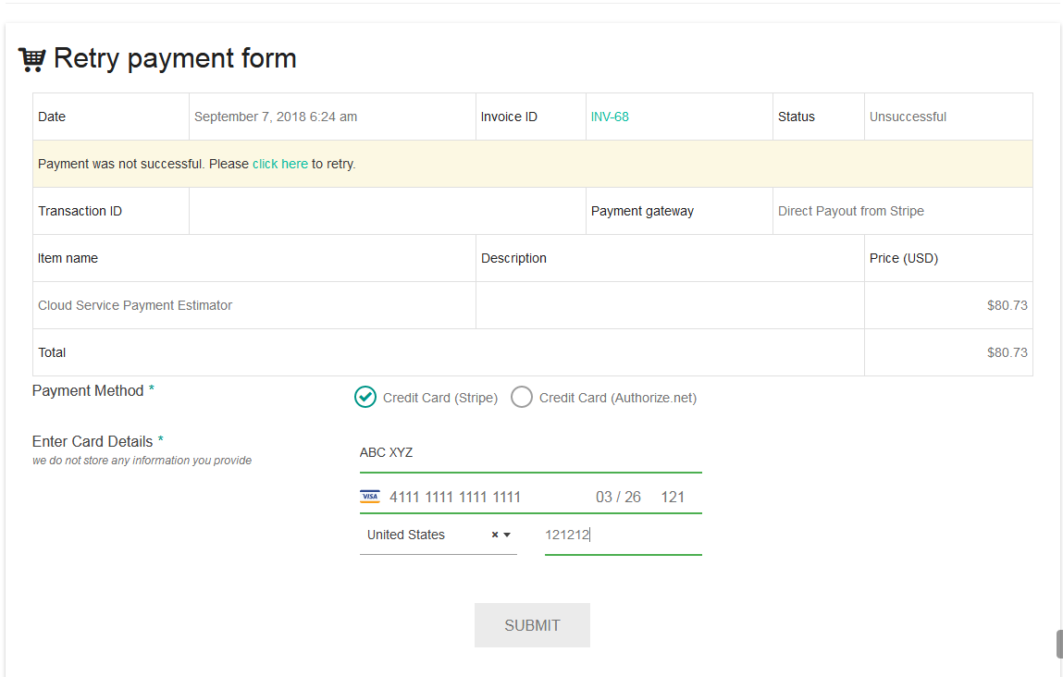Click 'Direct Payout from Stripe' gateway value
Viewport: 1063px width, 677px height.
(x=851, y=211)
